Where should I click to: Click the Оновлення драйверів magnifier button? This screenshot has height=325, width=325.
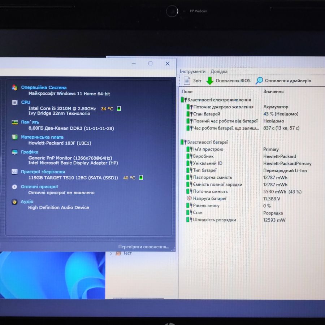[283, 81]
